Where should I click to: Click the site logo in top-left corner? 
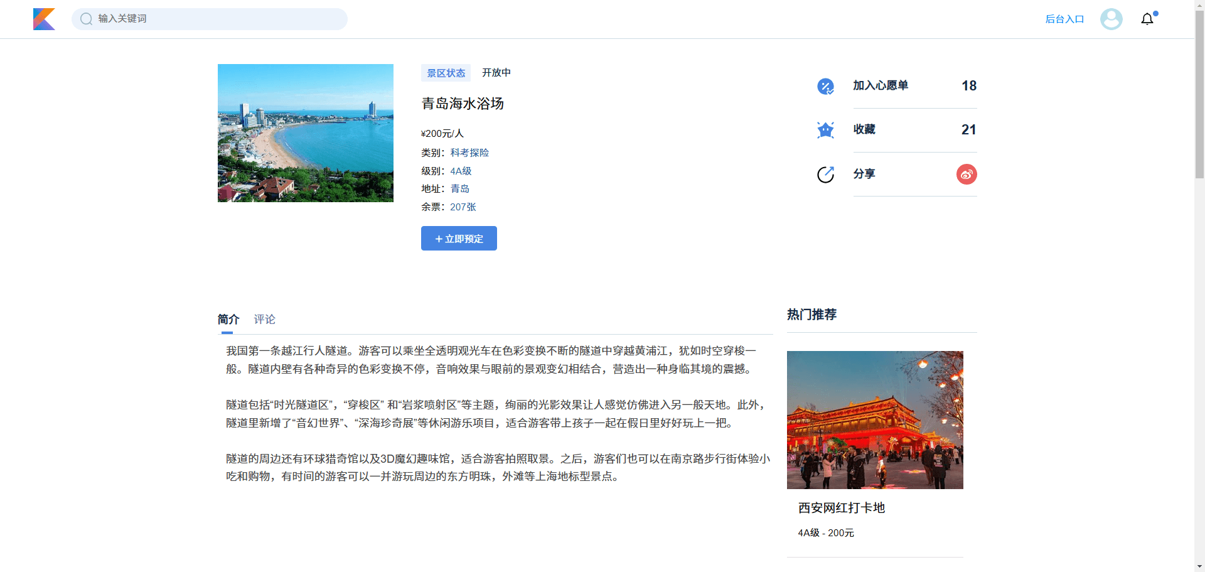click(x=44, y=19)
